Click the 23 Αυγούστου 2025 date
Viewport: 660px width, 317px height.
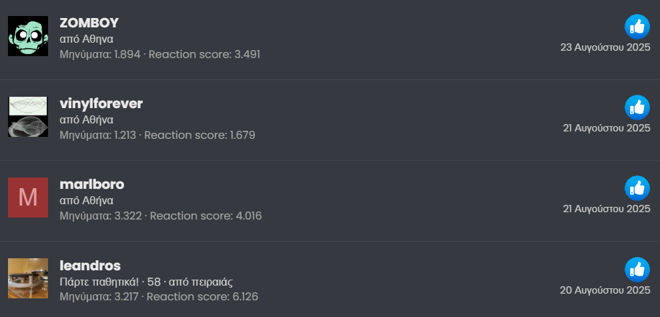click(605, 47)
